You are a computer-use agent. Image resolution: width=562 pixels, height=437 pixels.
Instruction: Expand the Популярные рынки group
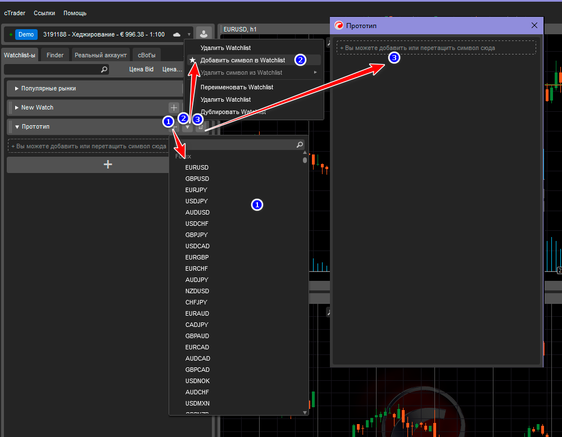[x=17, y=89]
